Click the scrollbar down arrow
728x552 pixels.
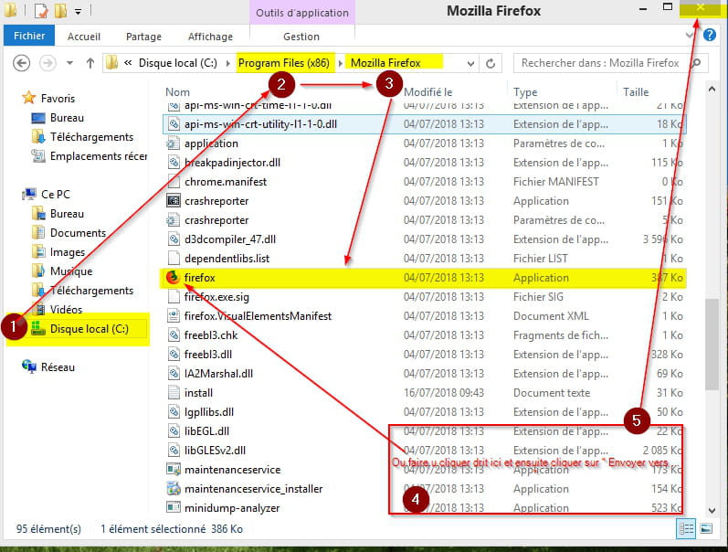tap(712, 510)
